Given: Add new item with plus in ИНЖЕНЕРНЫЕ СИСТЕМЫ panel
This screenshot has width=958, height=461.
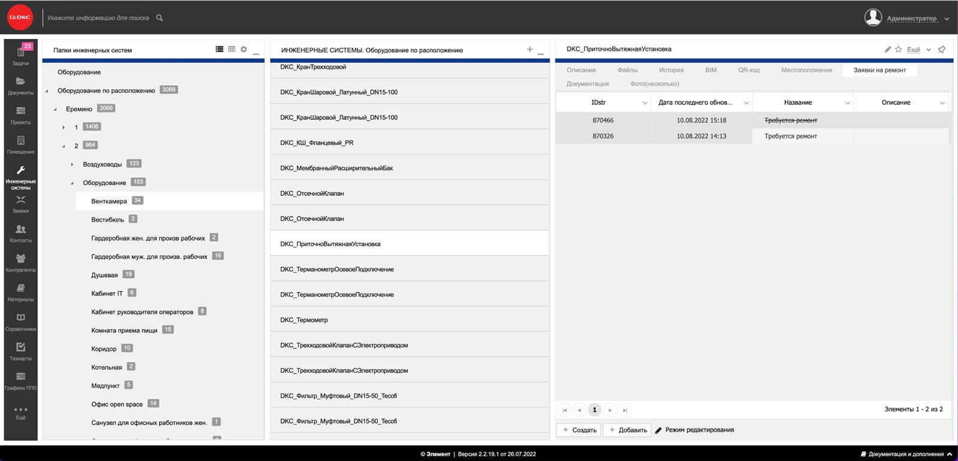Looking at the screenshot, I should point(529,49).
